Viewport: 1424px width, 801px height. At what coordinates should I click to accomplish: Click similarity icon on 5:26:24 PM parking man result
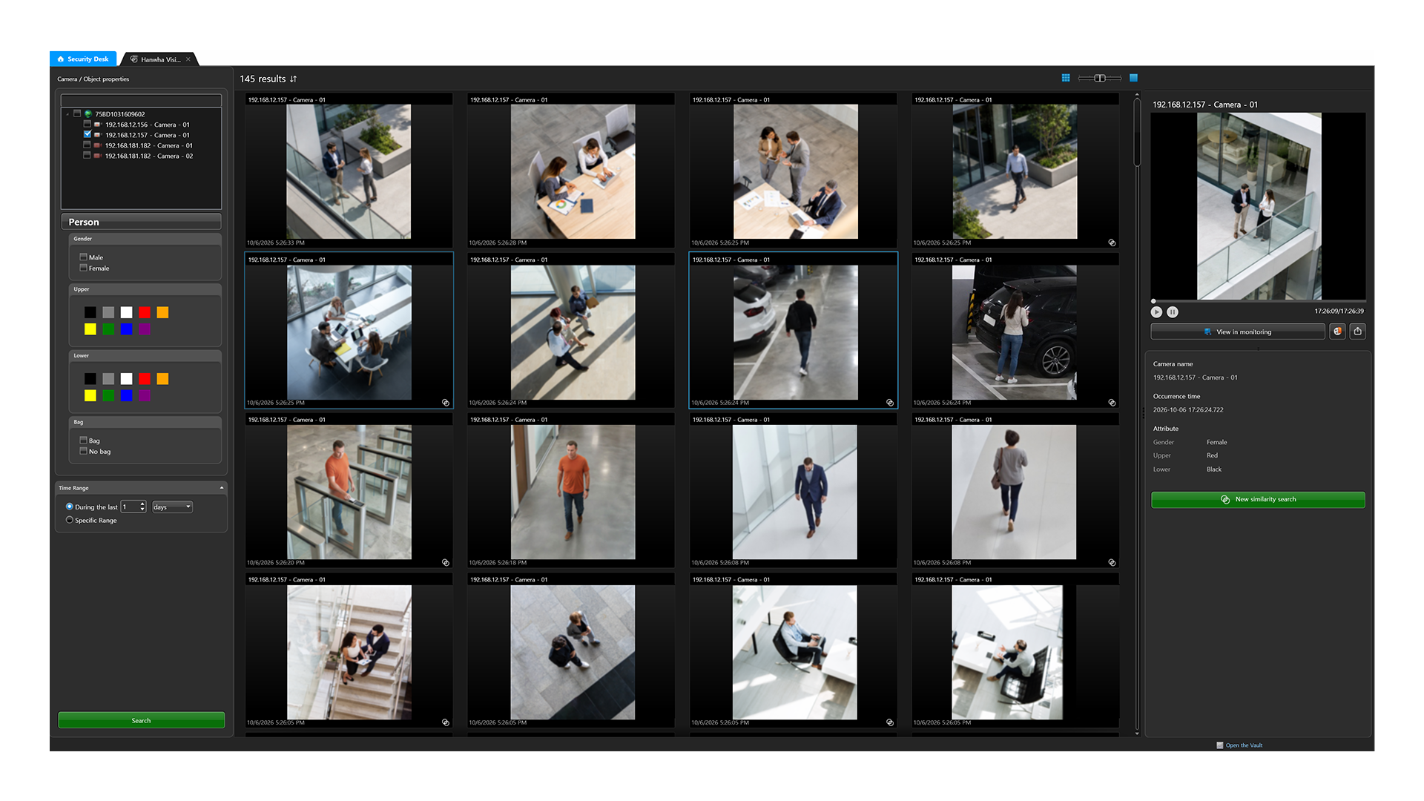pos(890,403)
